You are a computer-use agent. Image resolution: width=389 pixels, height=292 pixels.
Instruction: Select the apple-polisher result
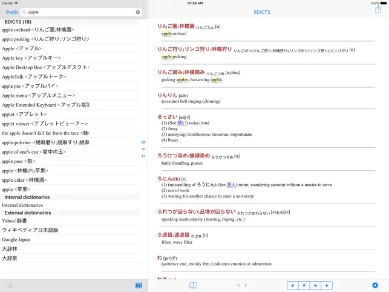pyautogui.click(x=70, y=142)
